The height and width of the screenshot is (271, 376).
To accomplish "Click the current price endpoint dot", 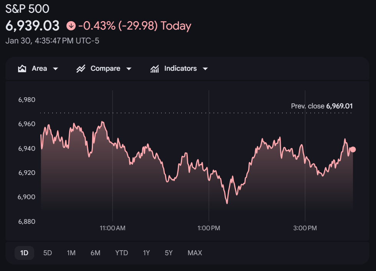I will click(x=353, y=150).
